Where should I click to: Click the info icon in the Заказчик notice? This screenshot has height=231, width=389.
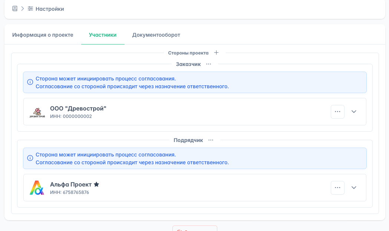(30, 82)
